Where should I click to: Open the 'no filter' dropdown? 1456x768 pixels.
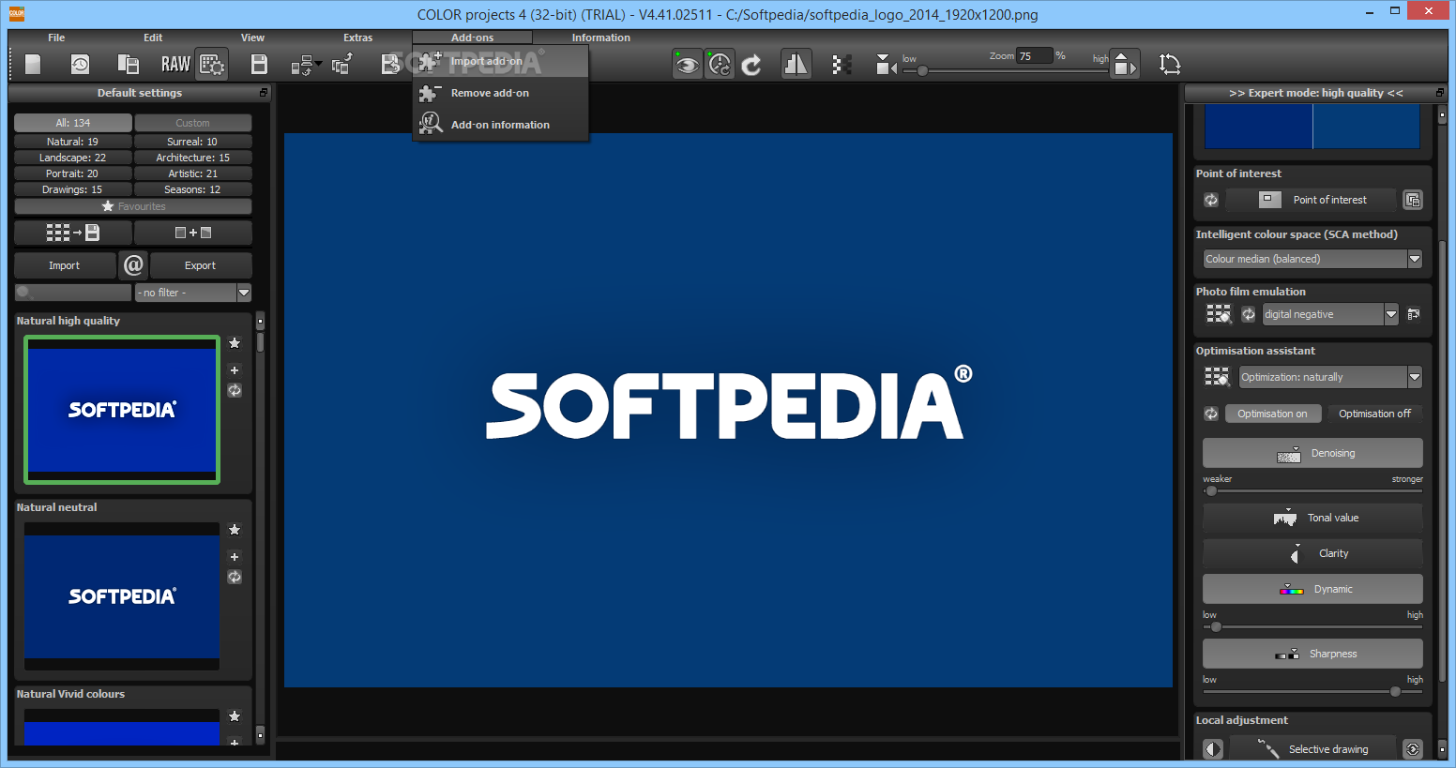coord(193,293)
